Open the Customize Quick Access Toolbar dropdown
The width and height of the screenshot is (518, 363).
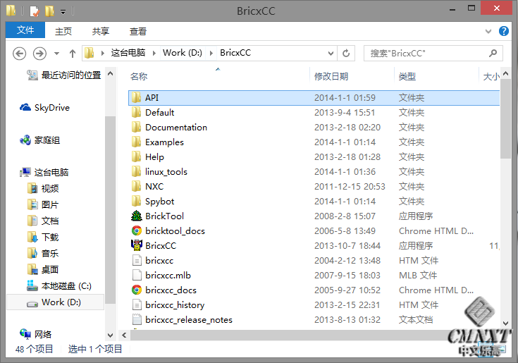[x=63, y=12]
